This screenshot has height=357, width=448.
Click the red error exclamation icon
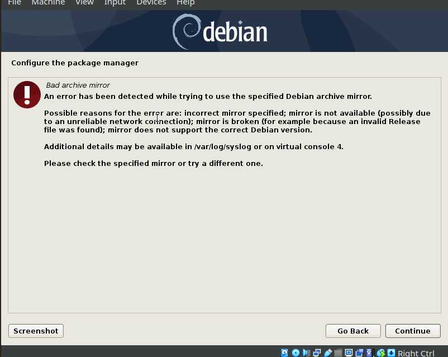click(27, 94)
